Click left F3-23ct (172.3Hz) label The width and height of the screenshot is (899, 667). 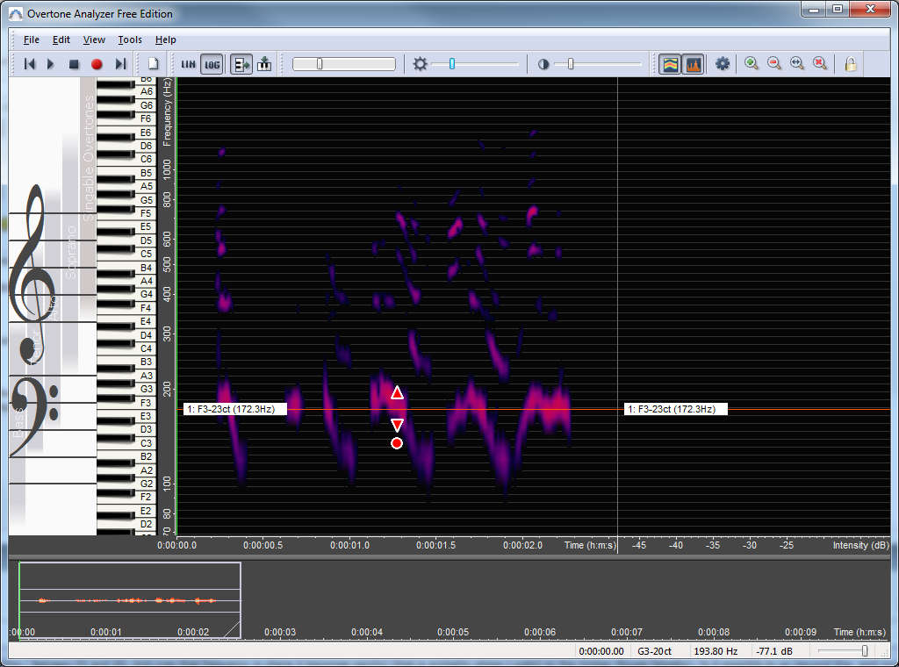click(235, 409)
